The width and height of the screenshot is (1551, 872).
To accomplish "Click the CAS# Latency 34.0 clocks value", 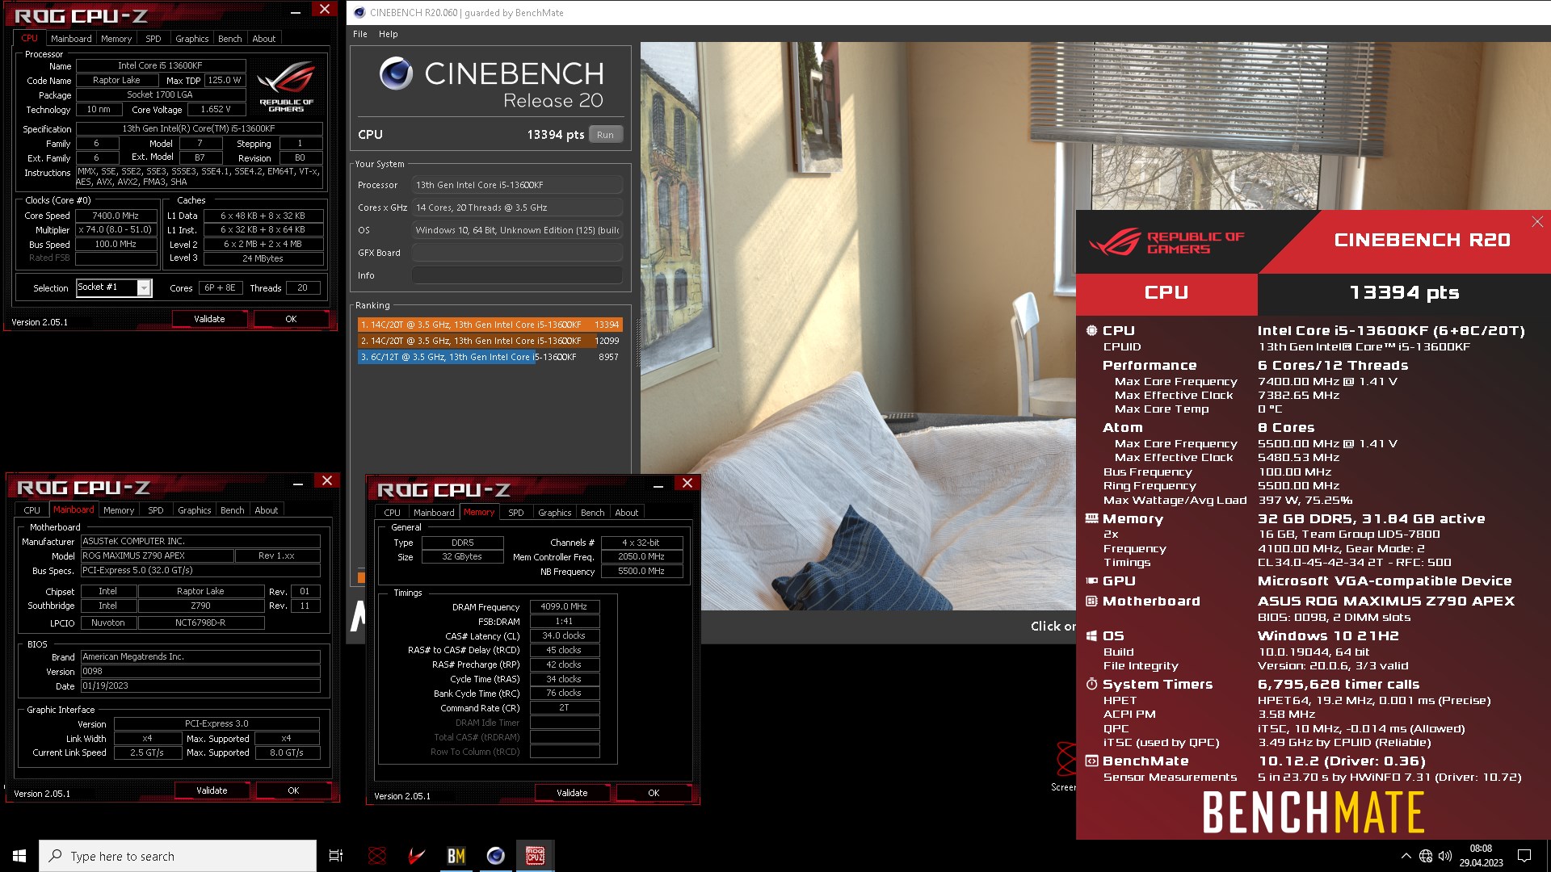I will click(564, 635).
